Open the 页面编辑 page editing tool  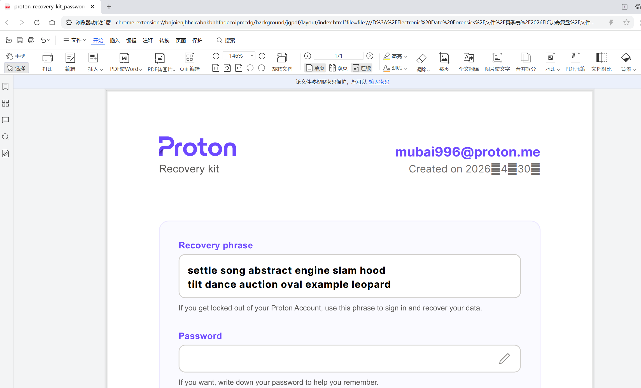tap(190, 62)
